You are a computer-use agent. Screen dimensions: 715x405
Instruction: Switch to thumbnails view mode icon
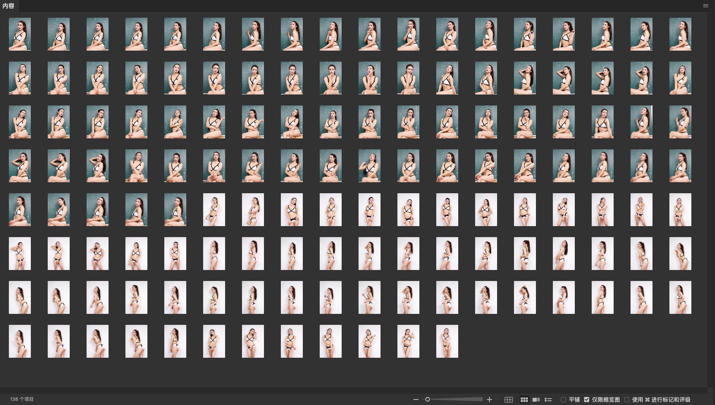point(524,400)
